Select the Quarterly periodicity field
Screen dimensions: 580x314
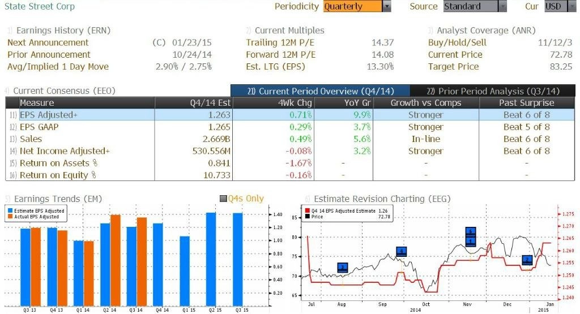click(x=352, y=6)
